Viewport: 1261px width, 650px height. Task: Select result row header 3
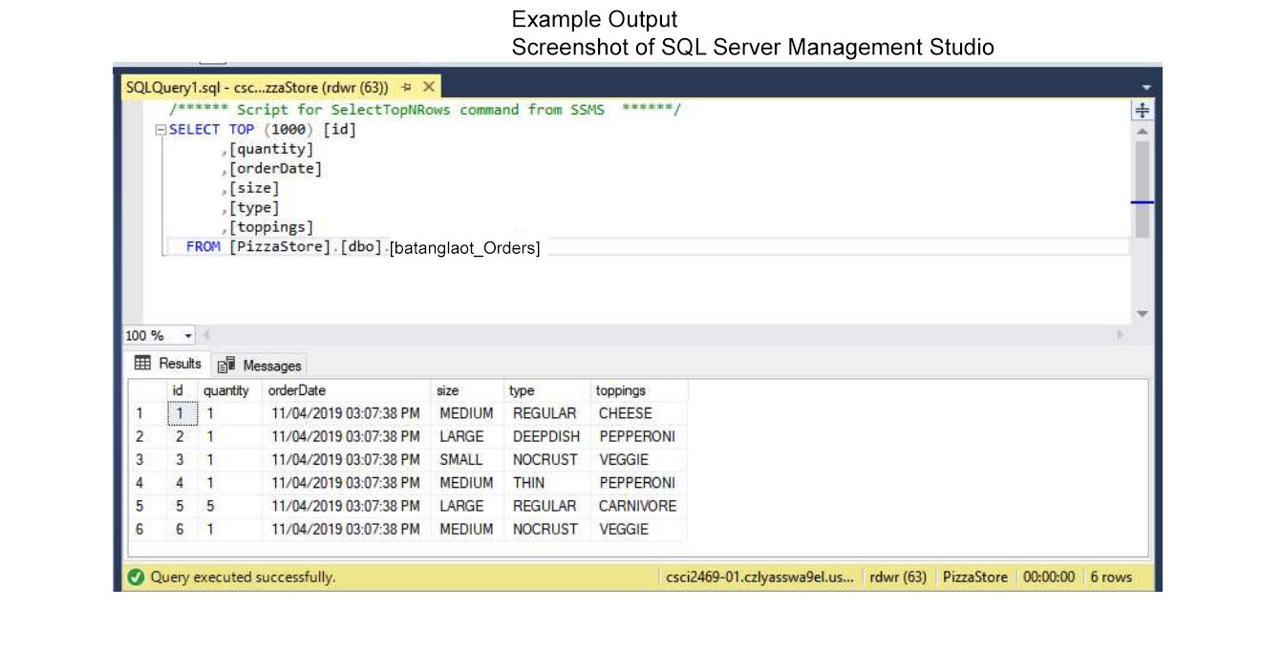147,459
